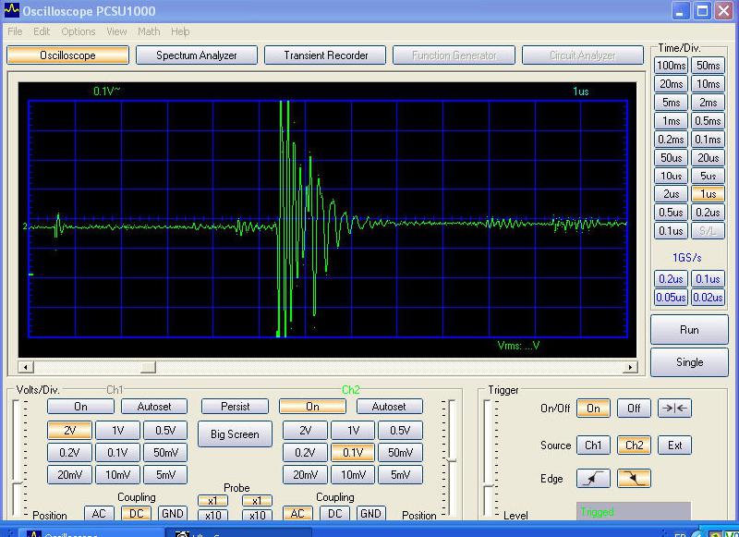Open the Options menu
739x537 pixels.
(79, 31)
